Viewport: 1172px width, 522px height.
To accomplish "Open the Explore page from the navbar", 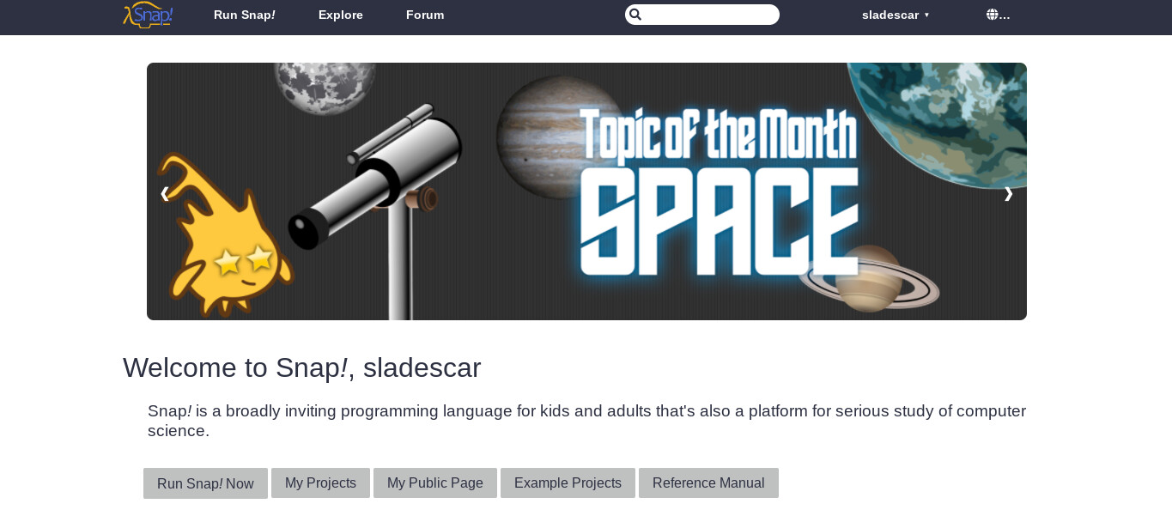I will click(340, 15).
